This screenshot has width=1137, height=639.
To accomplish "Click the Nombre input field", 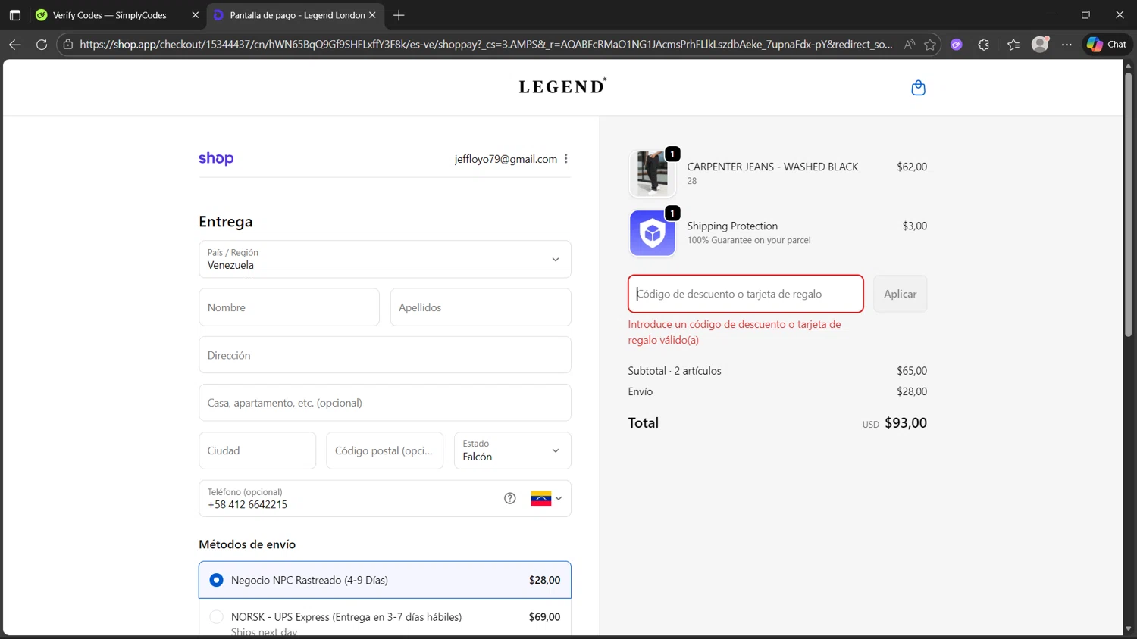I will [x=289, y=307].
